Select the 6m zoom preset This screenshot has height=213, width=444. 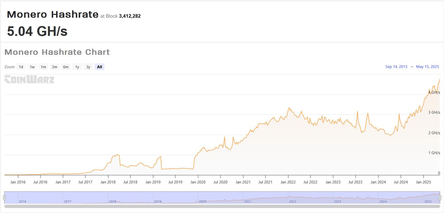coord(66,67)
